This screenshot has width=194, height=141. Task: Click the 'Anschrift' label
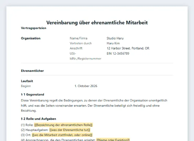[76, 48]
